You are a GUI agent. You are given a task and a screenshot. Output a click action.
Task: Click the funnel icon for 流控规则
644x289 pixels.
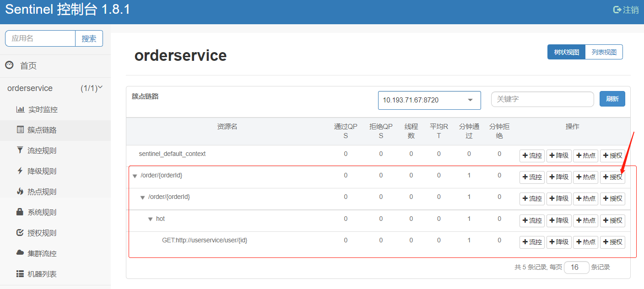(x=20, y=150)
